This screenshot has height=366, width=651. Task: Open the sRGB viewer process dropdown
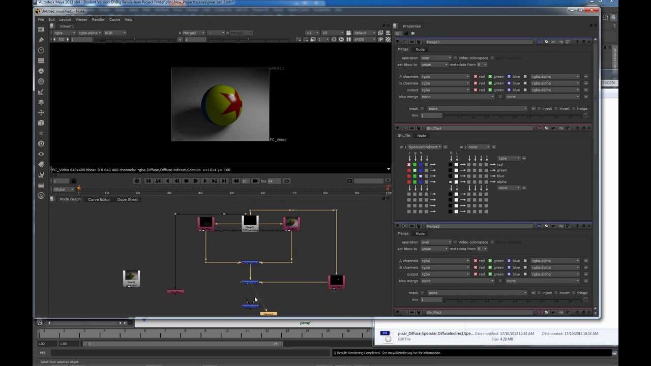(364, 39)
